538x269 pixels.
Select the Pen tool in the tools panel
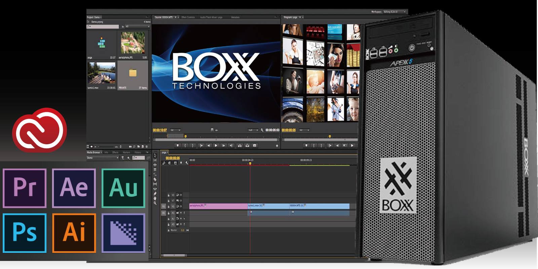[155, 193]
